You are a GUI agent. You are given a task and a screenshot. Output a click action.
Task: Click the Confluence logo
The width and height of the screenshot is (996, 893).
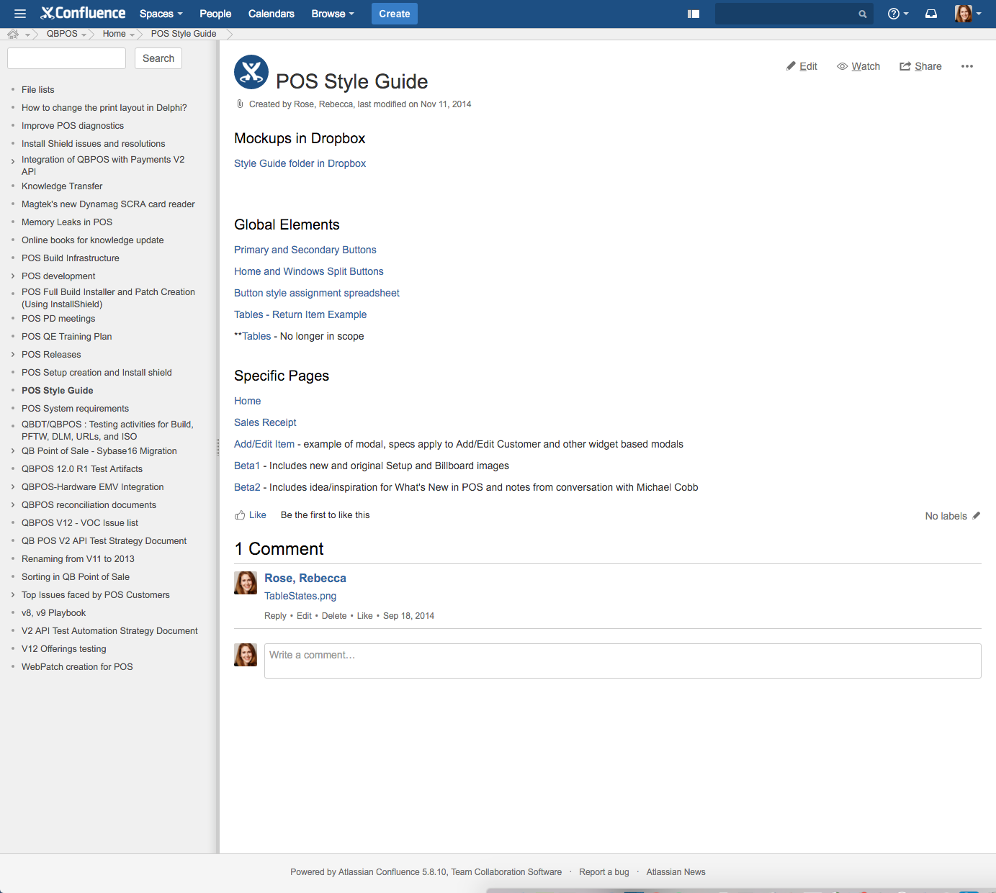(83, 13)
